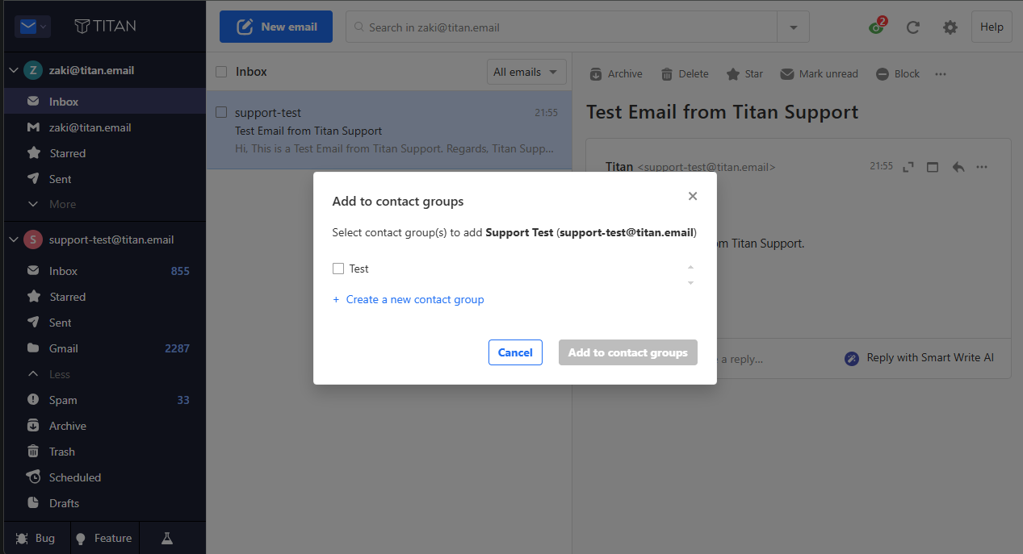Open the zaki Inbox folder
1023x554 pixels.
pyautogui.click(x=105, y=102)
